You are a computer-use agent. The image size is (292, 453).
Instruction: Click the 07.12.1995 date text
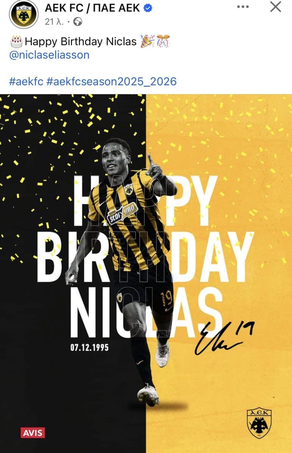pos(89,347)
